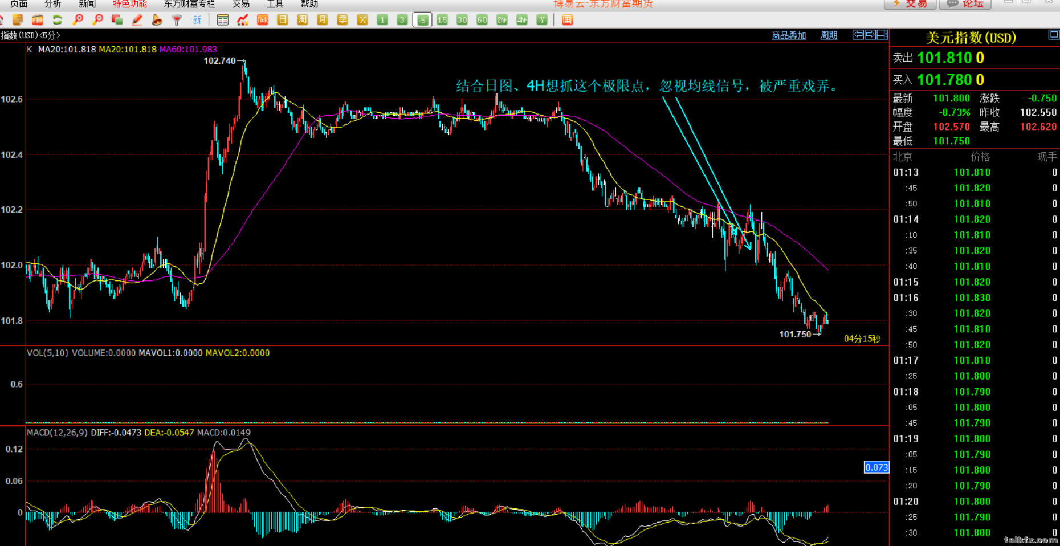This screenshot has width=1060, height=546.
Task: Open the 交易 menu in the menu bar
Action: [241, 5]
